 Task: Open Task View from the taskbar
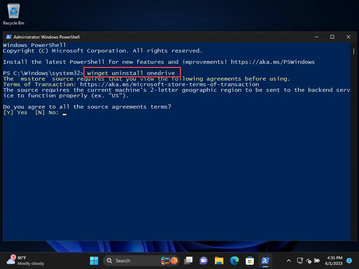click(x=188, y=261)
